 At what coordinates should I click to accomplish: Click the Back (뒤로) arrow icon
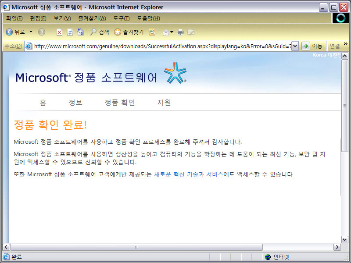pos(9,32)
